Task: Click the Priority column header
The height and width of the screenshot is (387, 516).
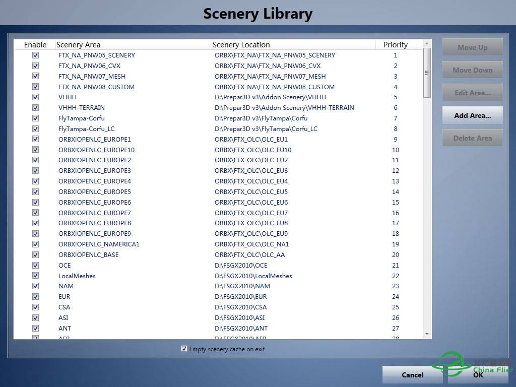Action: point(395,45)
